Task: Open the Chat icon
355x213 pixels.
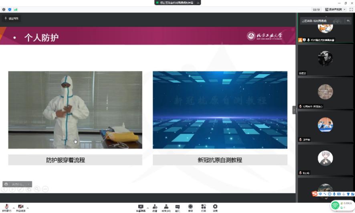Action: (x=177, y=207)
